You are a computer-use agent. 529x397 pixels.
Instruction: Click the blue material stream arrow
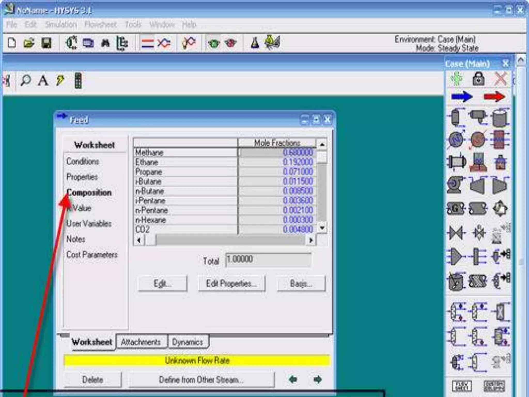click(462, 97)
